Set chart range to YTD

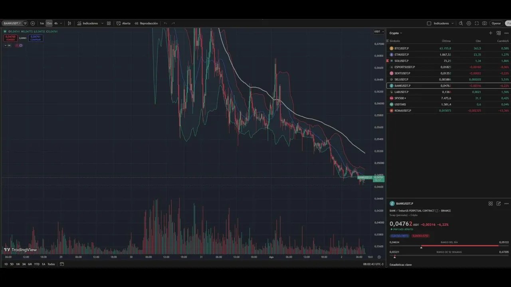click(x=37, y=264)
